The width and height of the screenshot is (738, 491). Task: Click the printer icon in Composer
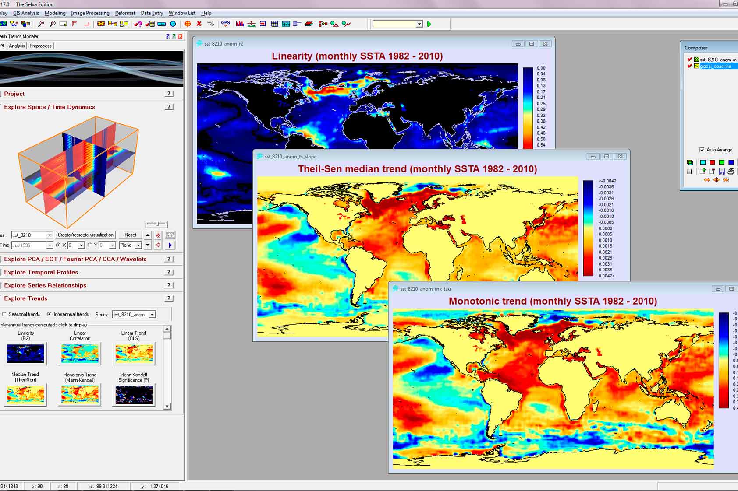click(731, 172)
